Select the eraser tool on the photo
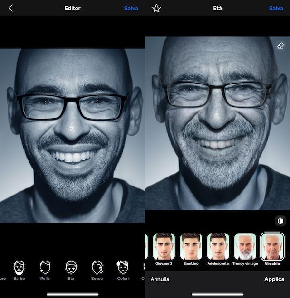290x298 pixels. [x=280, y=46]
